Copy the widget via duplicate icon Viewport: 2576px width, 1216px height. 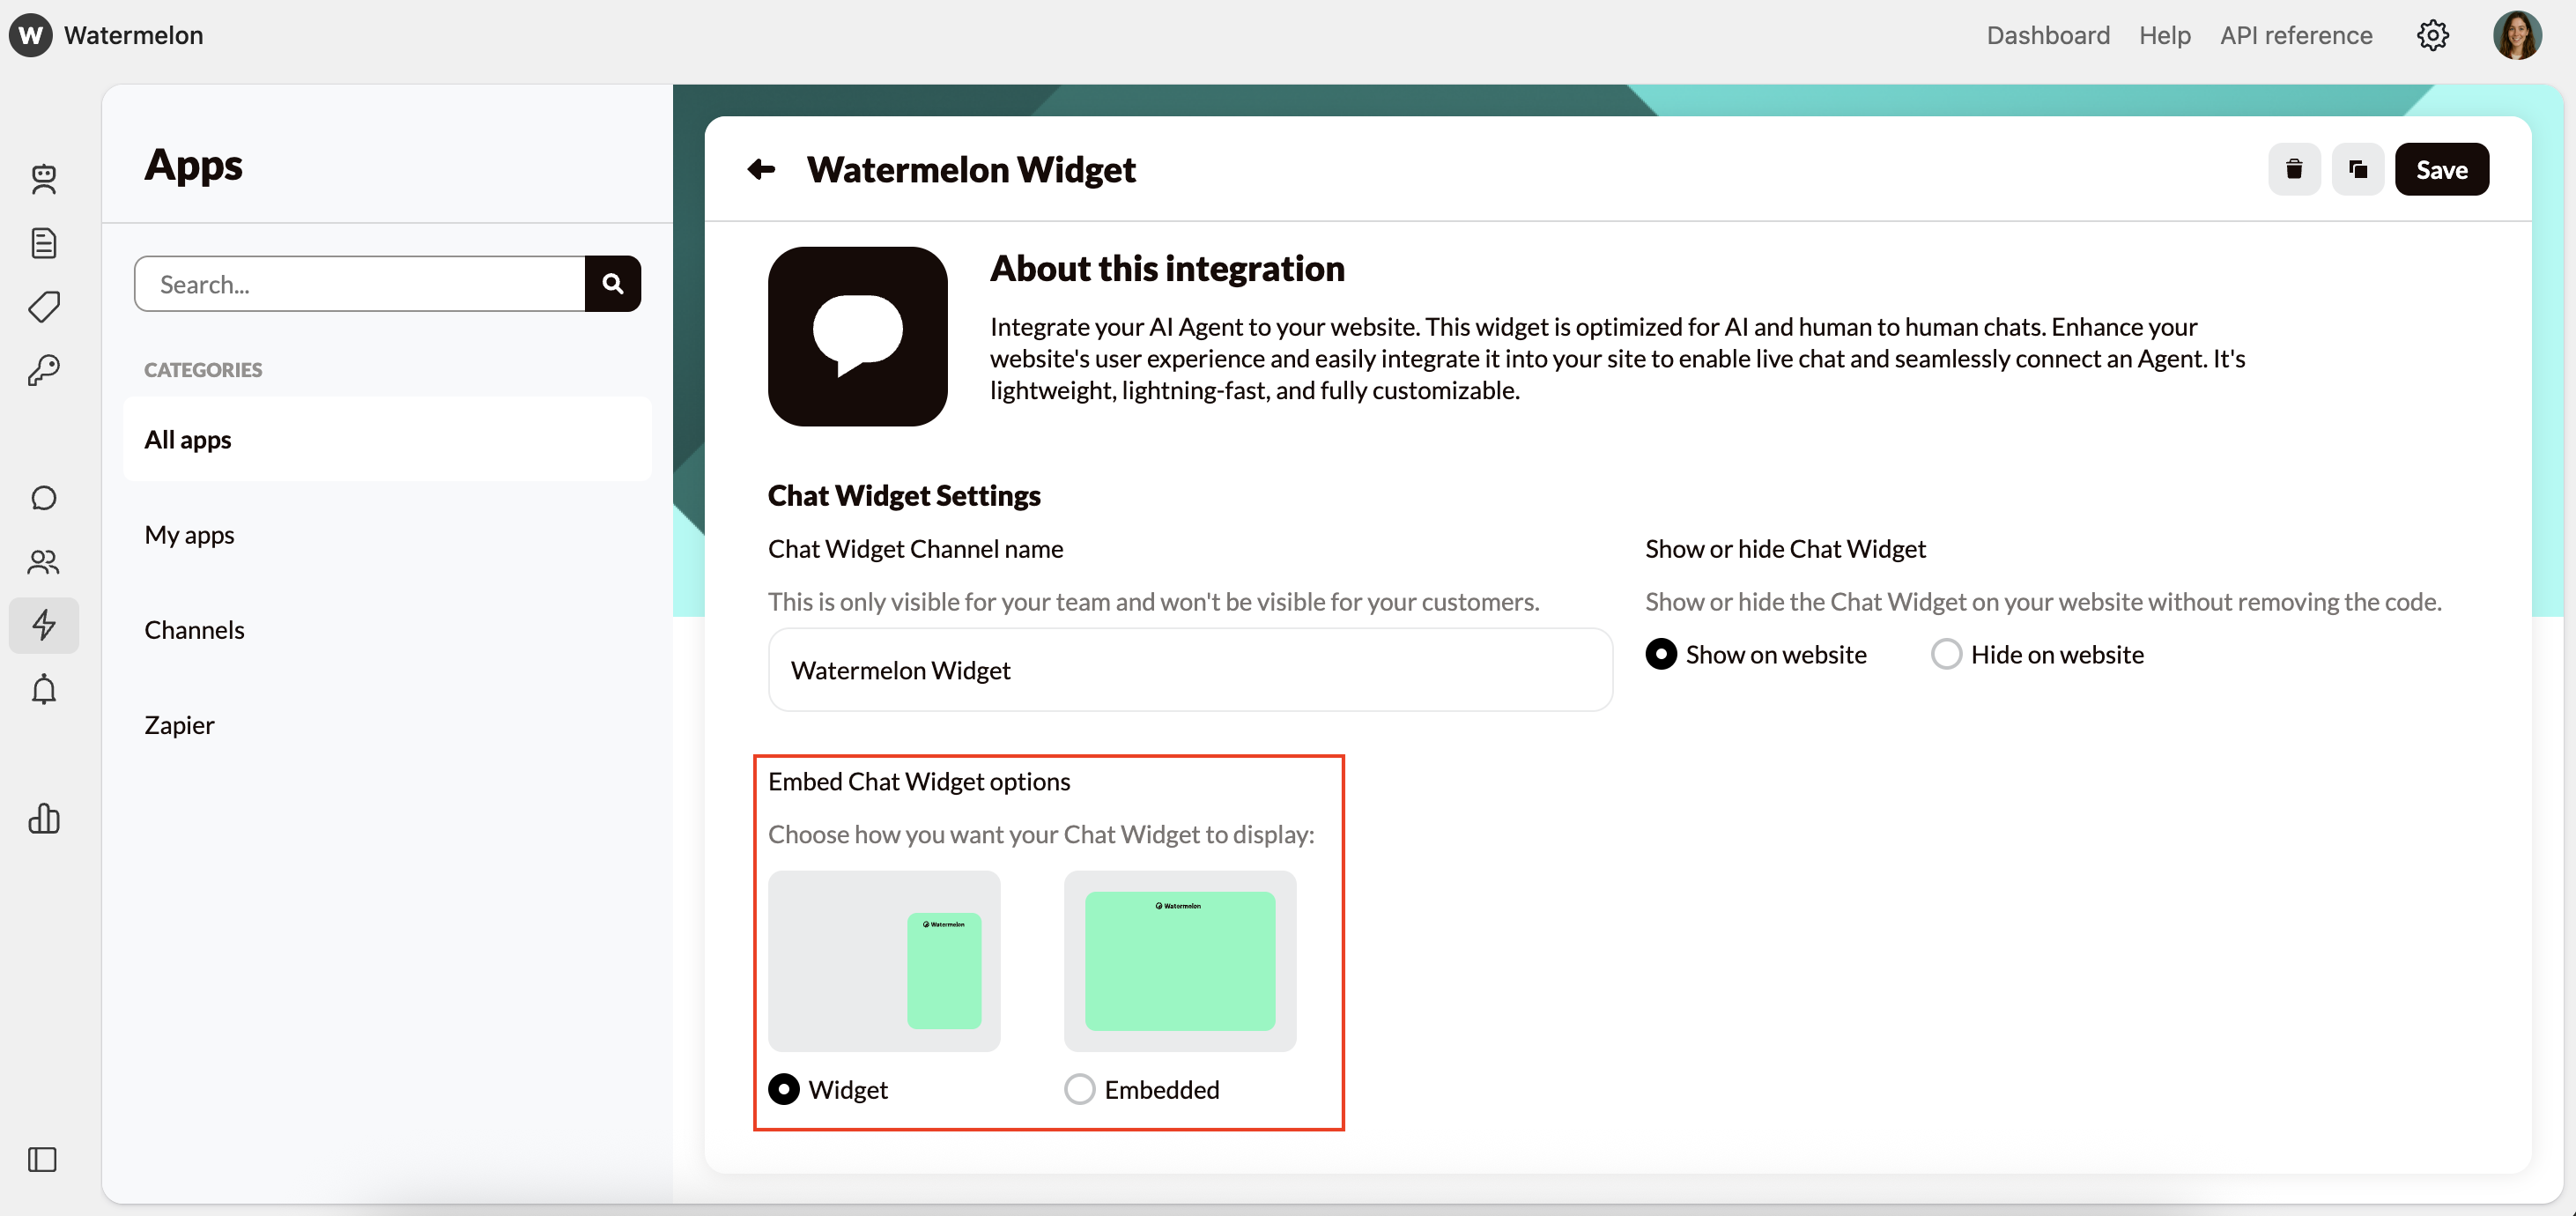coord(2358,169)
